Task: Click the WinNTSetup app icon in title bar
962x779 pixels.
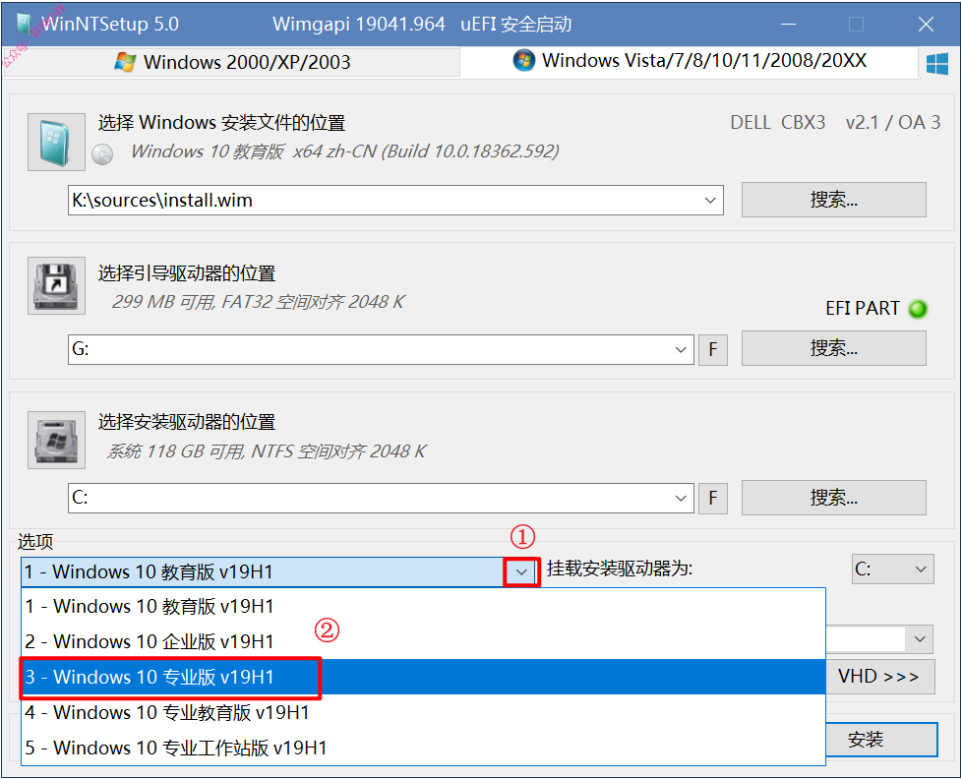Action: coord(25,24)
